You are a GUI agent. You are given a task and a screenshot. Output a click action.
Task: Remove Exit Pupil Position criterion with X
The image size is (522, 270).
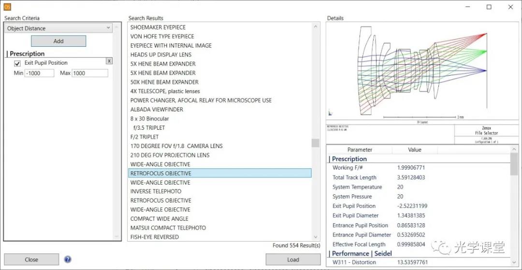(x=109, y=61)
